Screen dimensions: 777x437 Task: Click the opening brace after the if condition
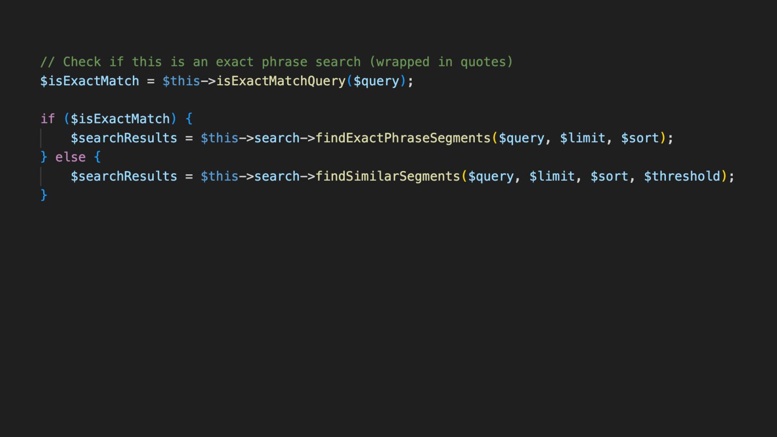189,119
